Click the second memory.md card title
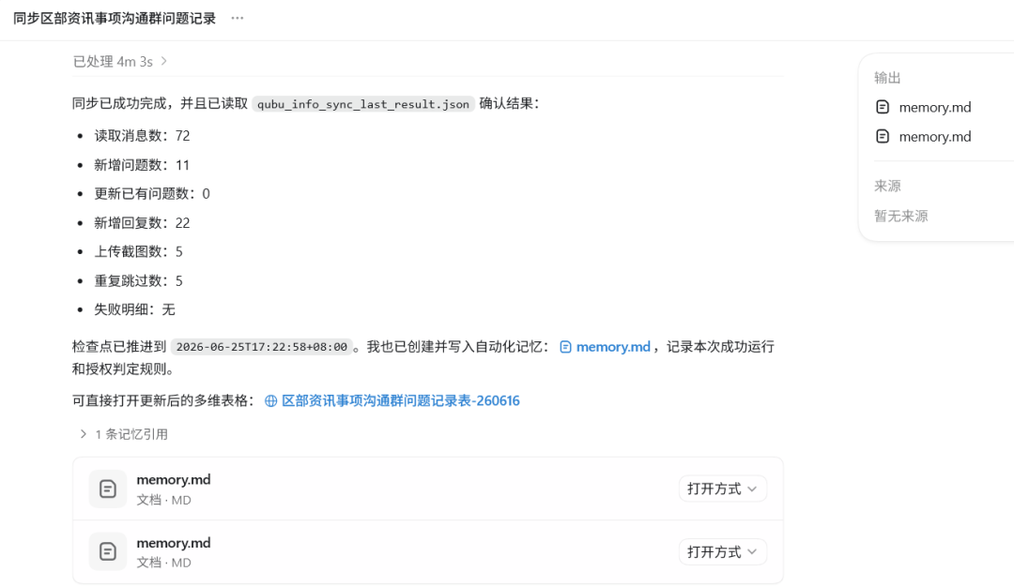Viewport: 1014px width, 587px height. 174,542
